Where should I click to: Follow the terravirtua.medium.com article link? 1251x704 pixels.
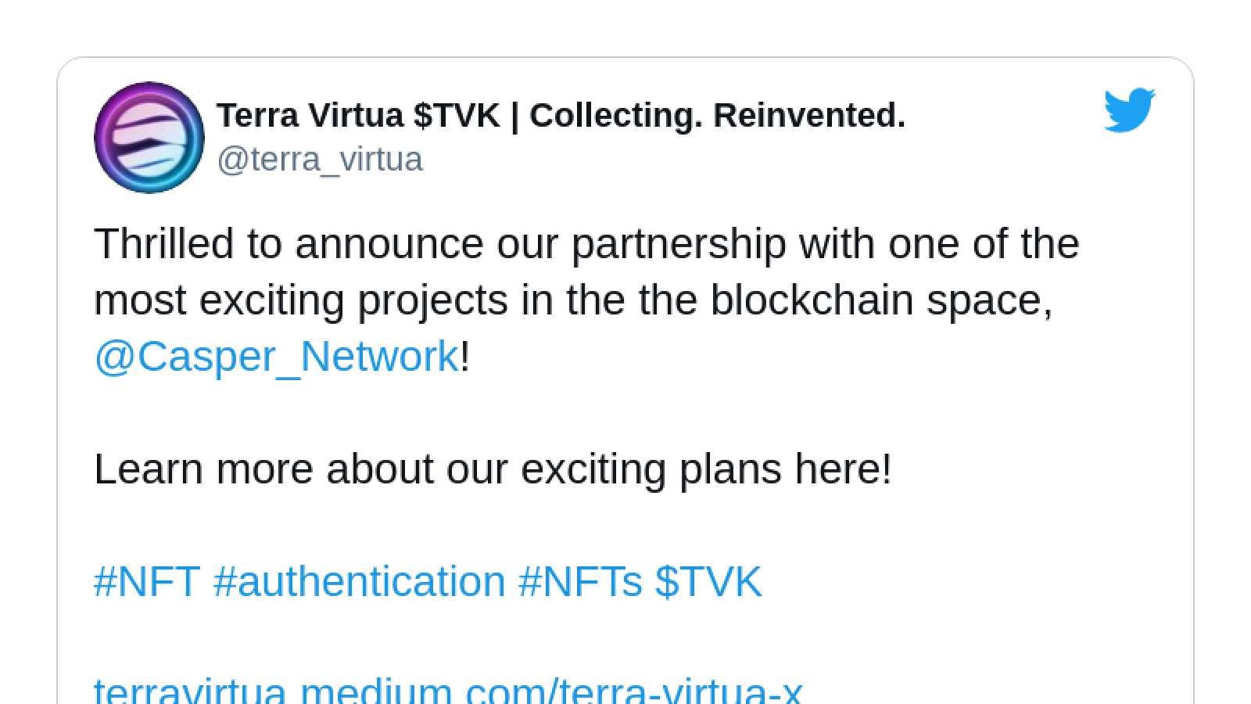[x=448, y=689]
